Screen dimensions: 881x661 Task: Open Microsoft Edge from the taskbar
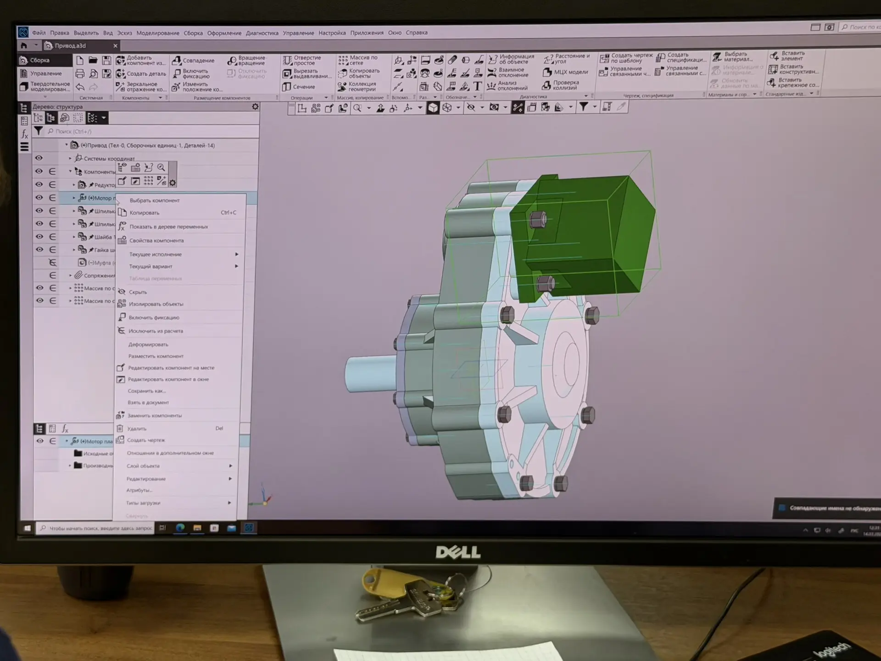180,528
